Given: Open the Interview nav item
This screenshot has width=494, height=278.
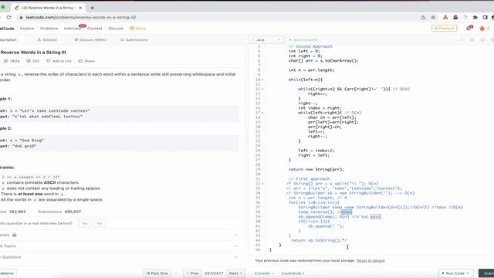Looking at the screenshot, I should click(73, 29).
